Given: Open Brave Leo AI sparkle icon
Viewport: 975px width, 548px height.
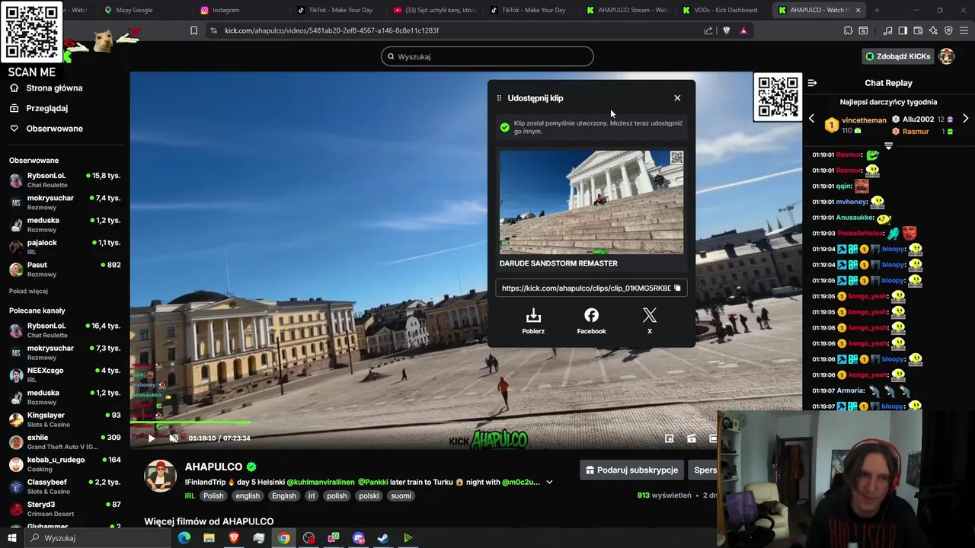Looking at the screenshot, I should 933,30.
